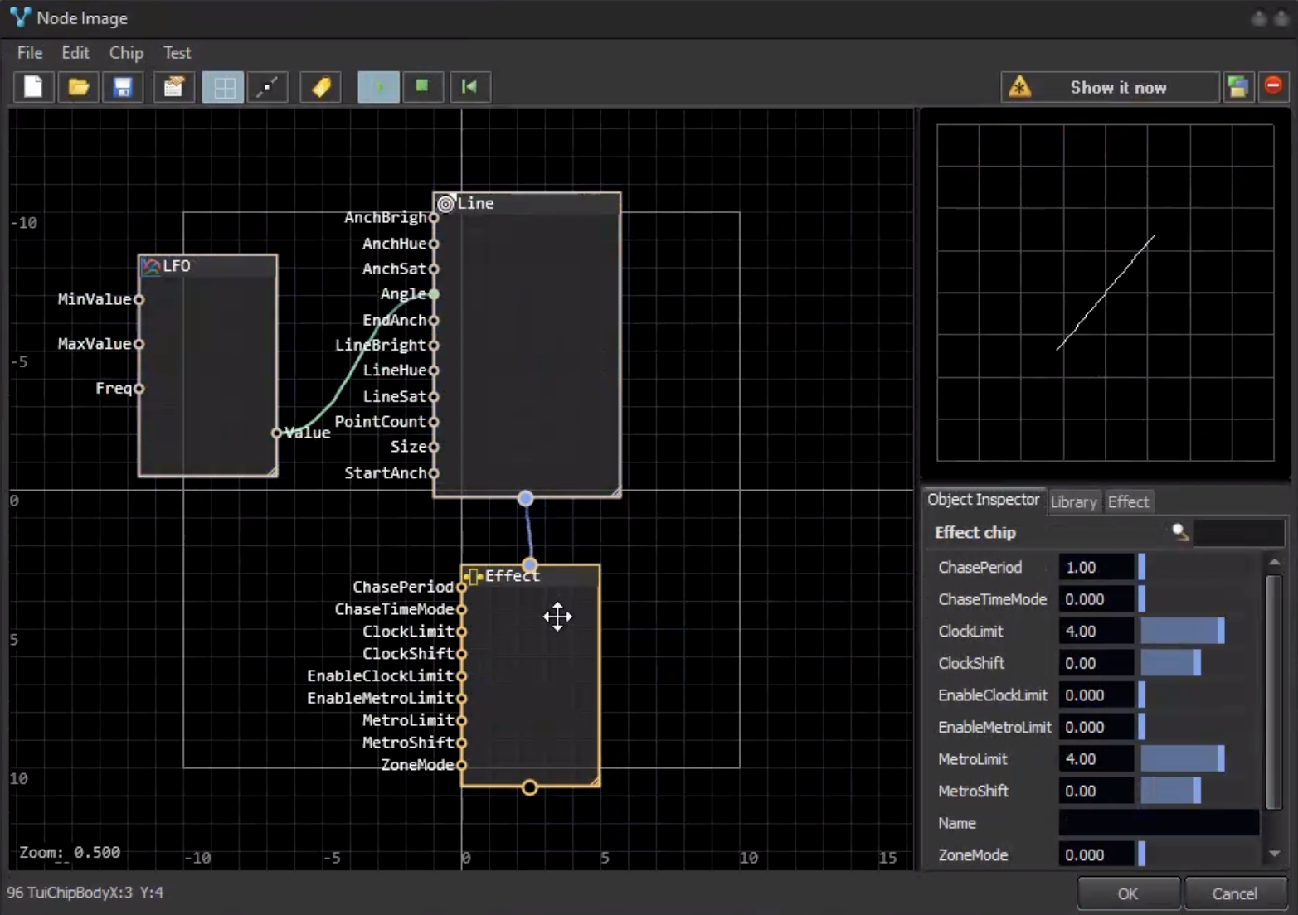Click the colored stacked windows icon
This screenshot has width=1298, height=915.
tap(1237, 87)
